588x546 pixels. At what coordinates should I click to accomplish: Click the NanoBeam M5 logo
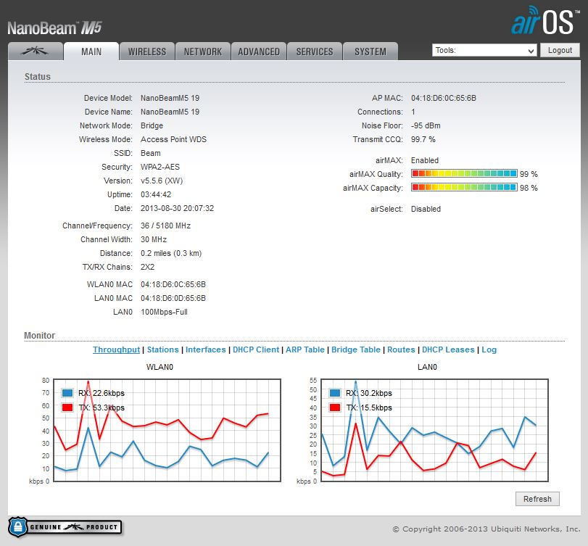(55, 28)
